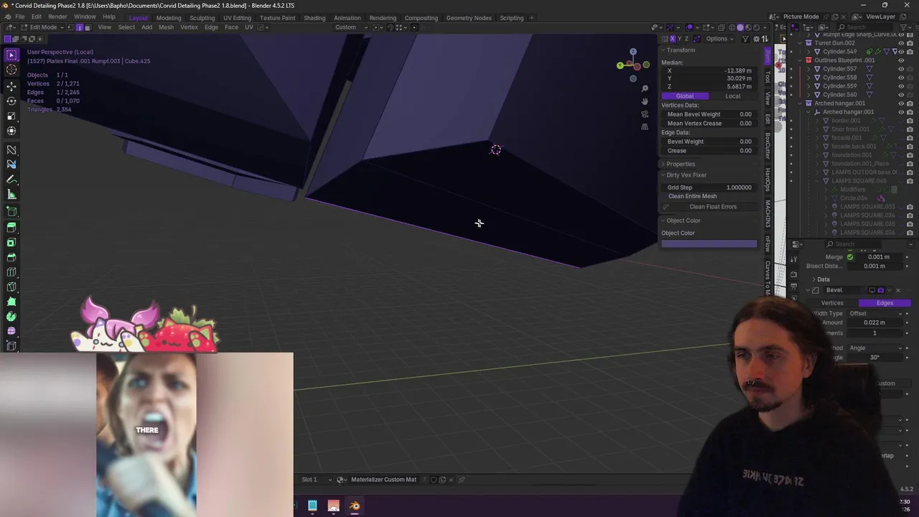Click the Bevel Weight slider field

(709, 141)
